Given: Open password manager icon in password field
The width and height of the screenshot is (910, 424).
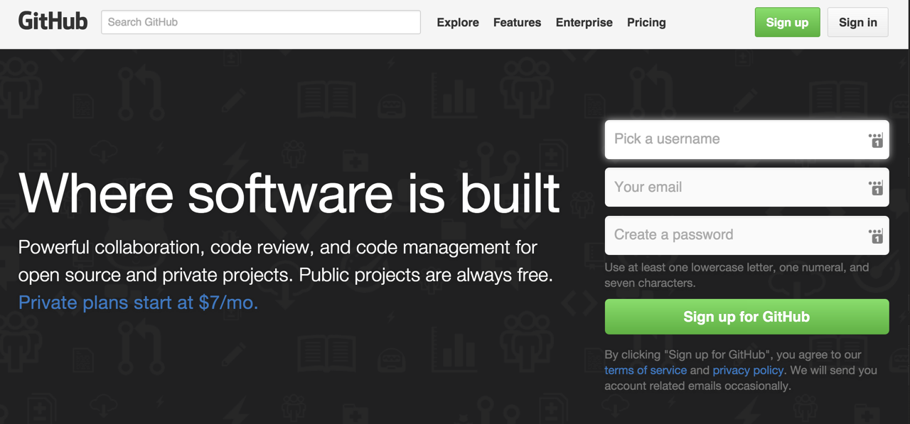Looking at the screenshot, I should 876,236.
